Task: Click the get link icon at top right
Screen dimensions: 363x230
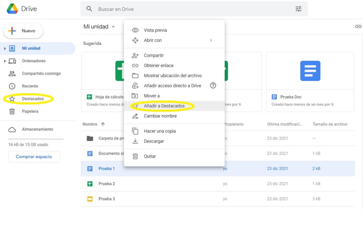Action: click(x=358, y=27)
